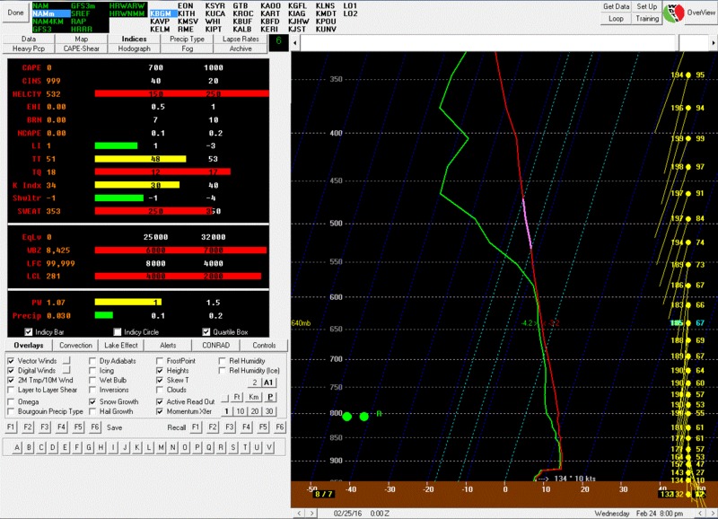Enable the Wet Bulb overlay
This screenshot has height=519, width=718.
pos(92,380)
